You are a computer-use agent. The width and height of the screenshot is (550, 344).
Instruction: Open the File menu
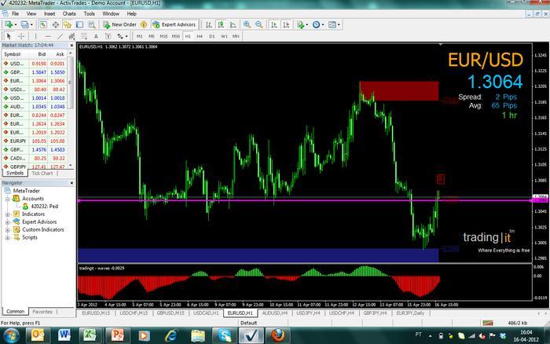pos(16,13)
